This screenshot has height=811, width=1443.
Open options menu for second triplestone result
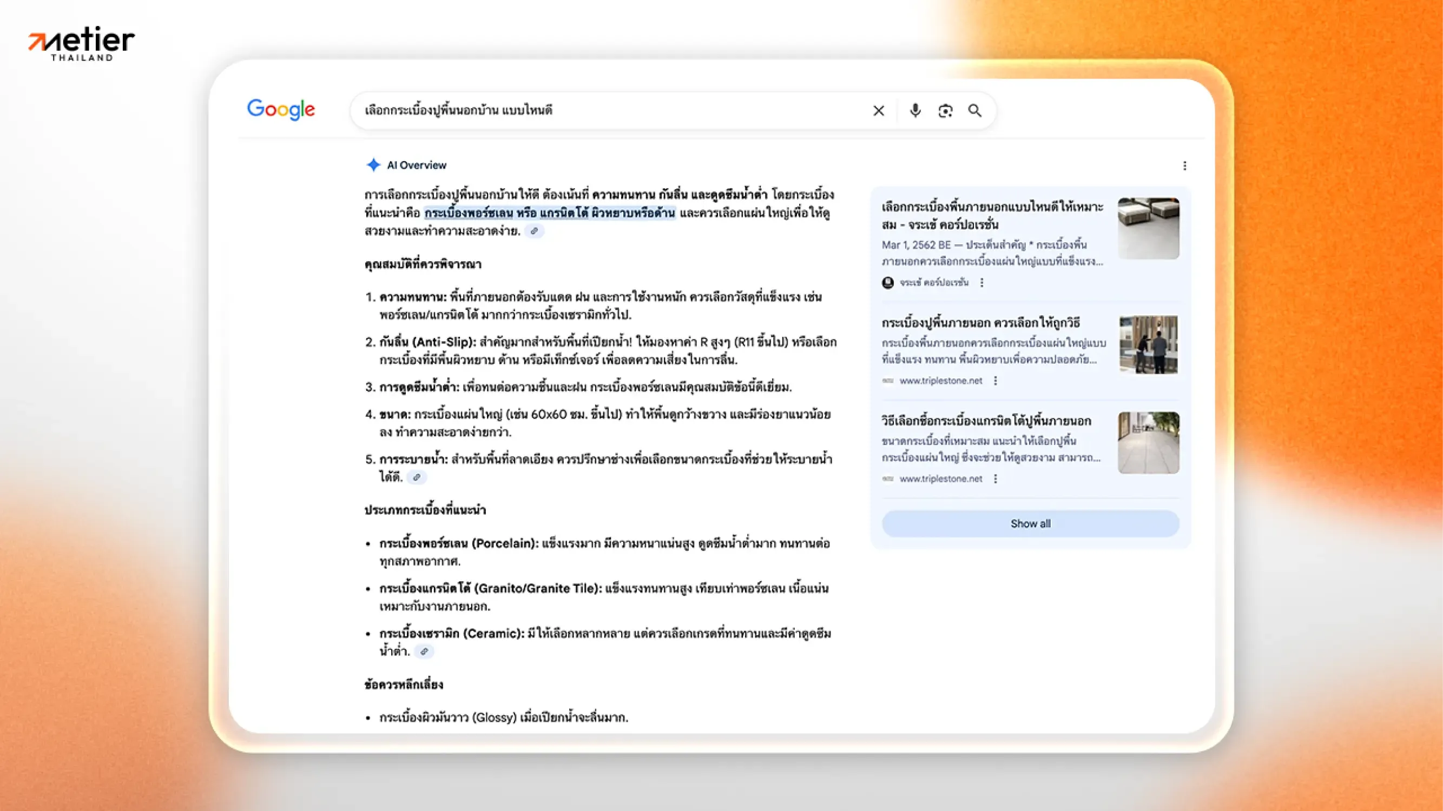(995, 381)
